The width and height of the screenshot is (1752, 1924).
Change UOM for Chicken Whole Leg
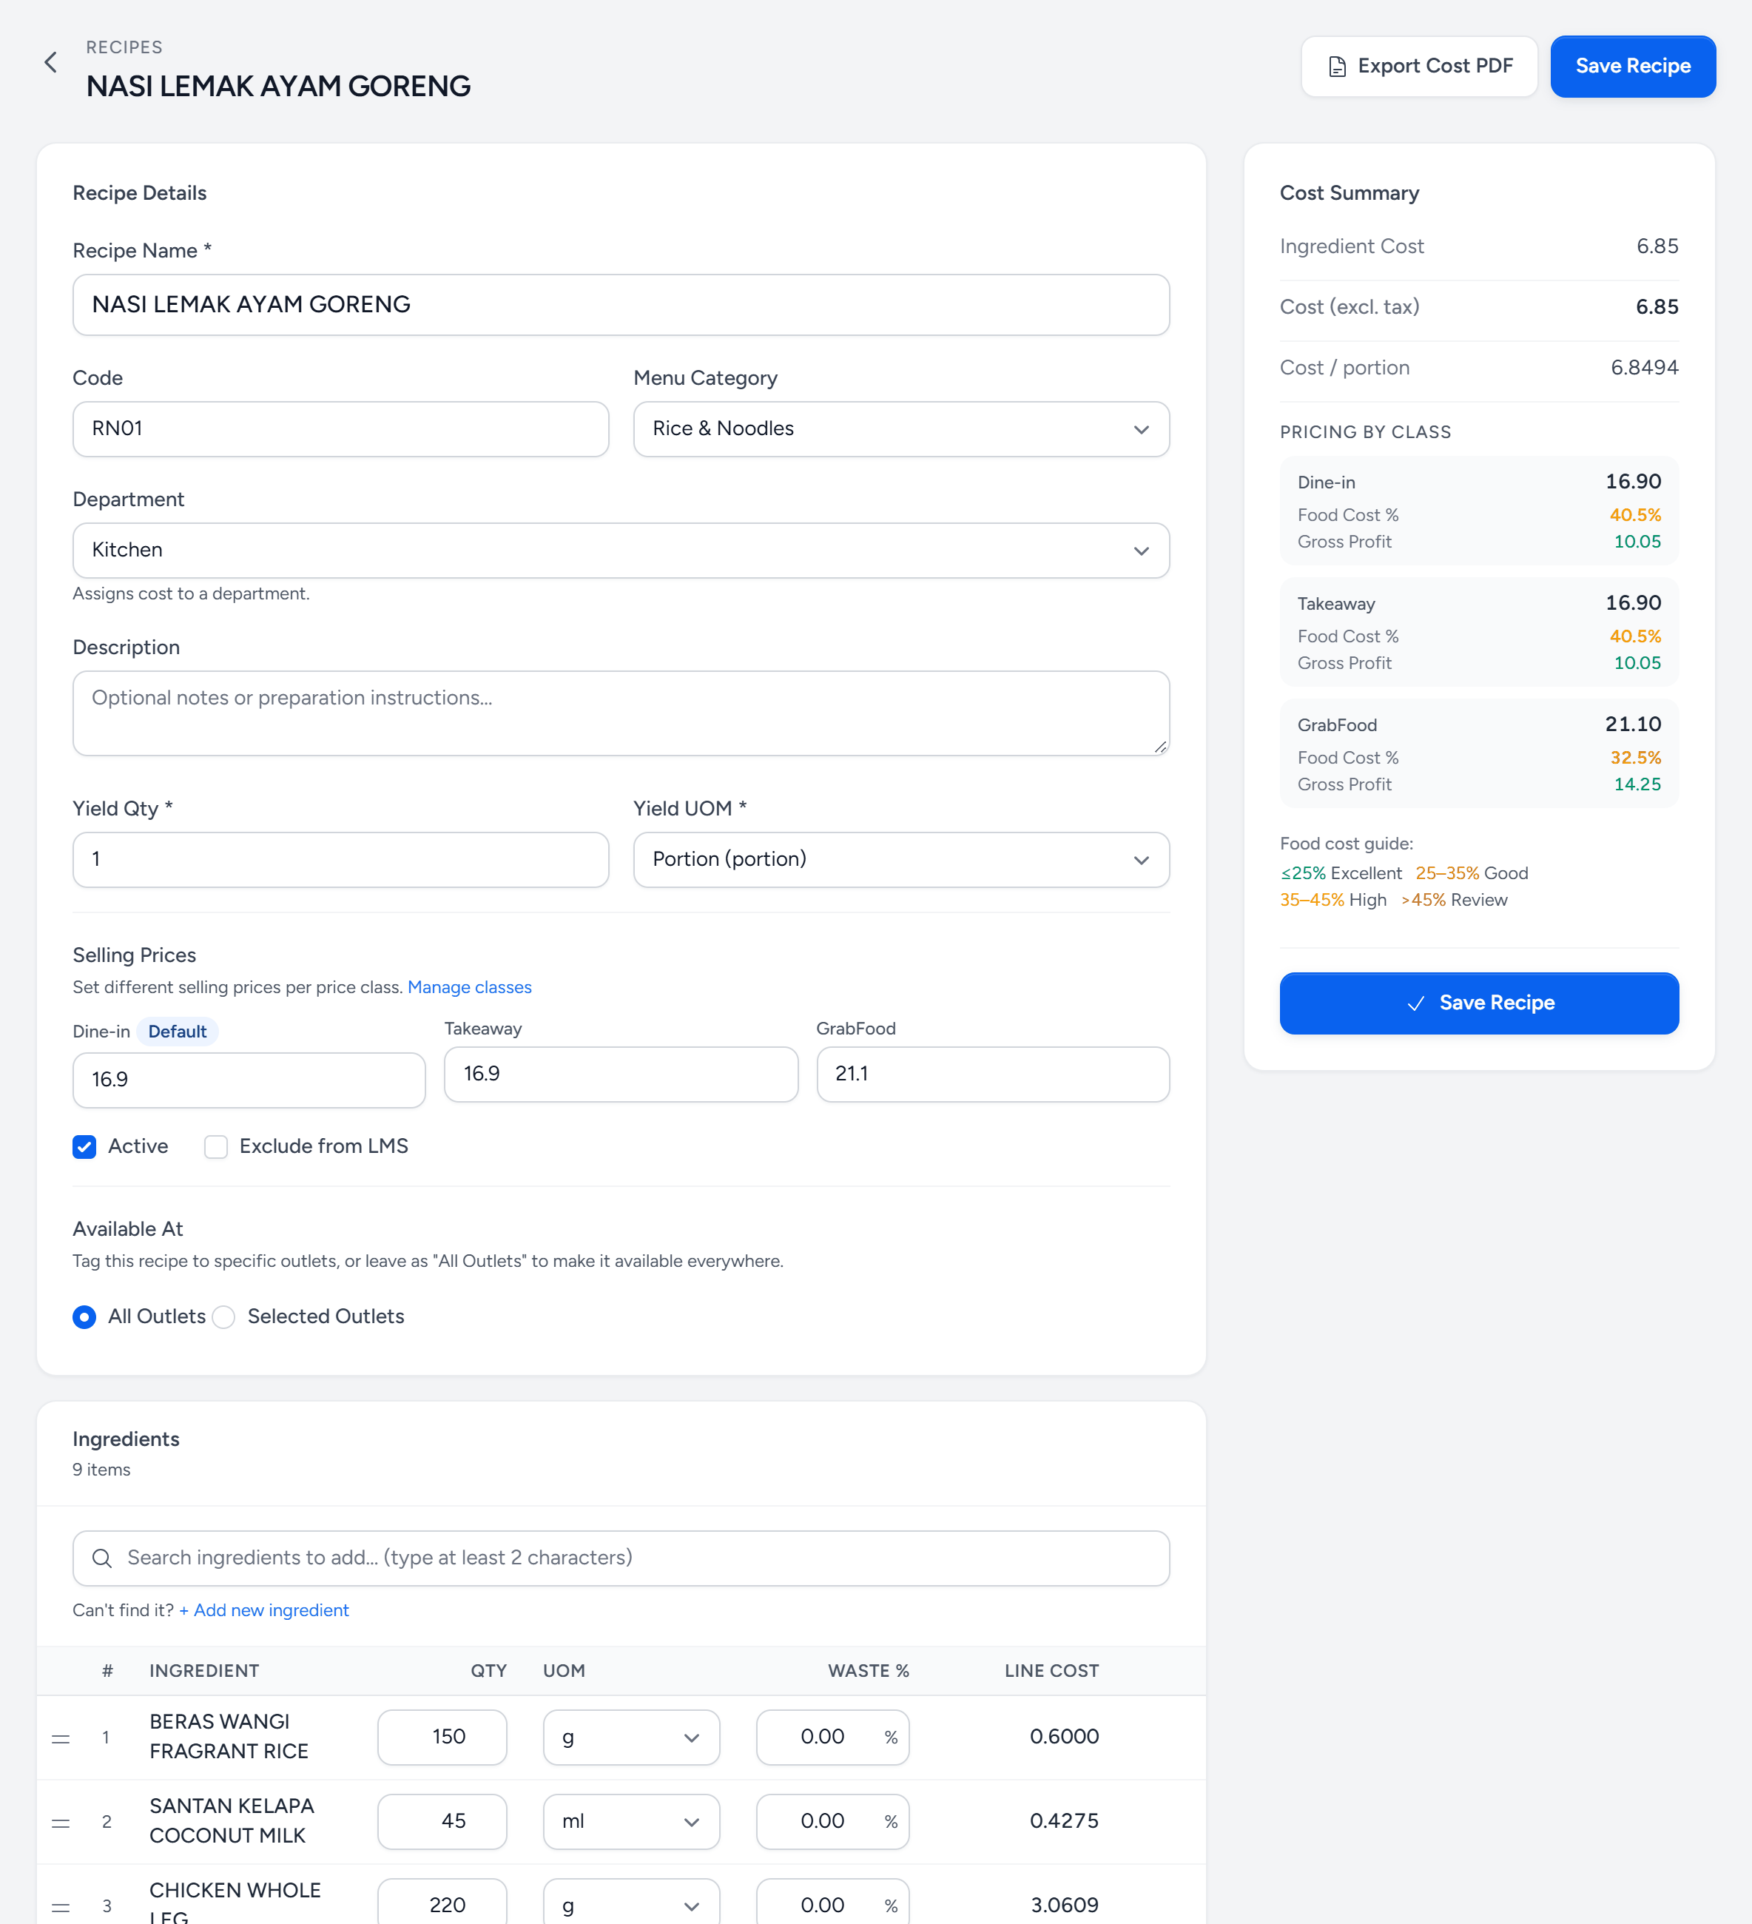pyautogui.click(x=632, y=1902)
